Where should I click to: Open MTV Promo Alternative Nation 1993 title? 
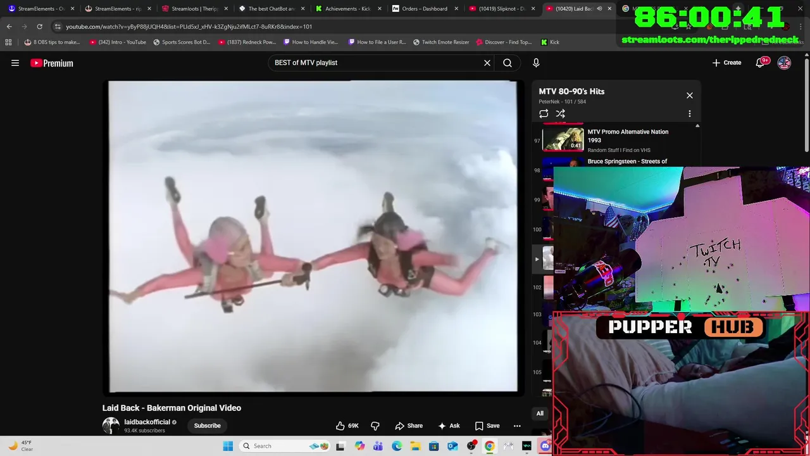(x=628, y=136)
